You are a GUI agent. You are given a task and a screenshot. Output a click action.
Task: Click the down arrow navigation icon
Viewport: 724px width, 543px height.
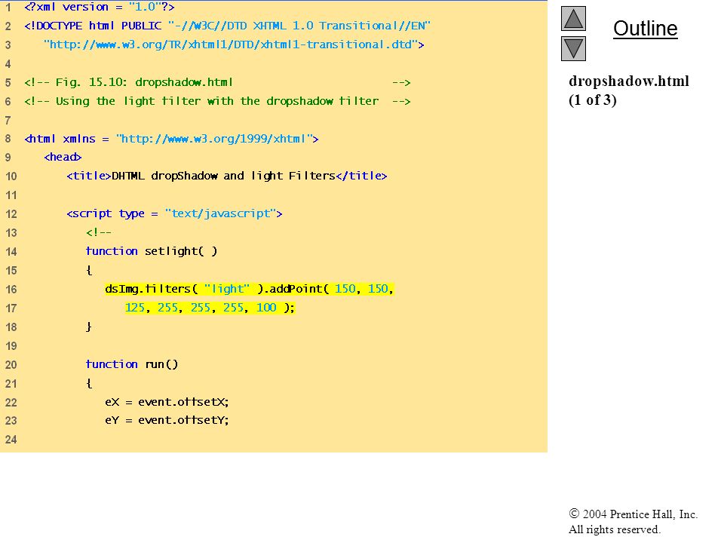click(x=573, y=48)
